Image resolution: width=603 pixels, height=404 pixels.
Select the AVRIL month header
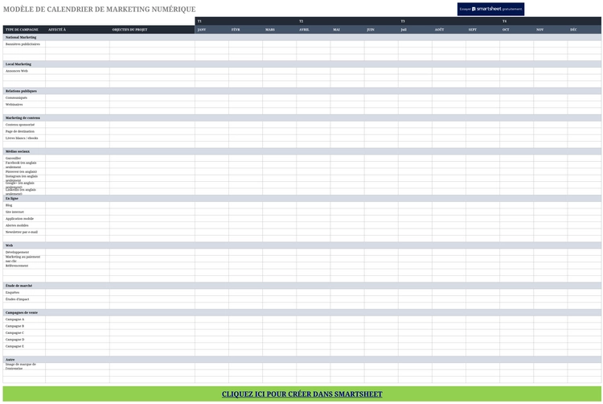click(x=314, y=30)
